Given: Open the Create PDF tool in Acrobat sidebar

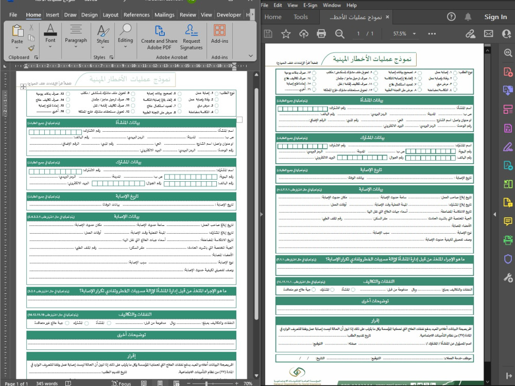Looking at the screenshot, I should pos(508,72).
